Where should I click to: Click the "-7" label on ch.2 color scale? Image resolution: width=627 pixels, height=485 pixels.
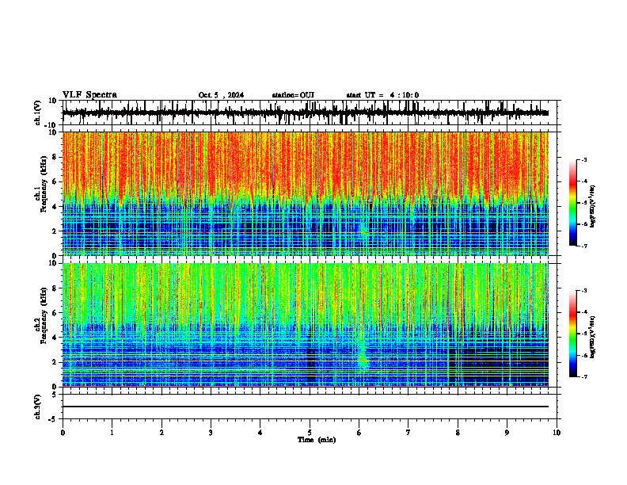[584, 376]
